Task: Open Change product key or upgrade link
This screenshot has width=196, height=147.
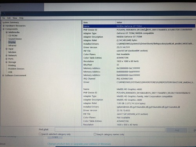Action: [79, 144]
